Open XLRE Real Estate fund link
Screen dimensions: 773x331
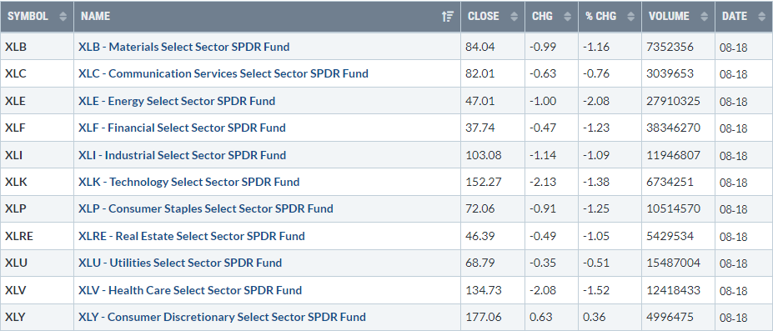(191, 236)
